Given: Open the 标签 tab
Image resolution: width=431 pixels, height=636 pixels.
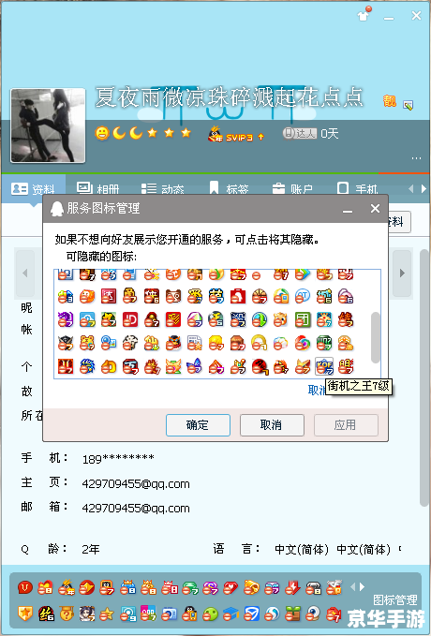Looking at the screenshot, I should click(229, 189).
